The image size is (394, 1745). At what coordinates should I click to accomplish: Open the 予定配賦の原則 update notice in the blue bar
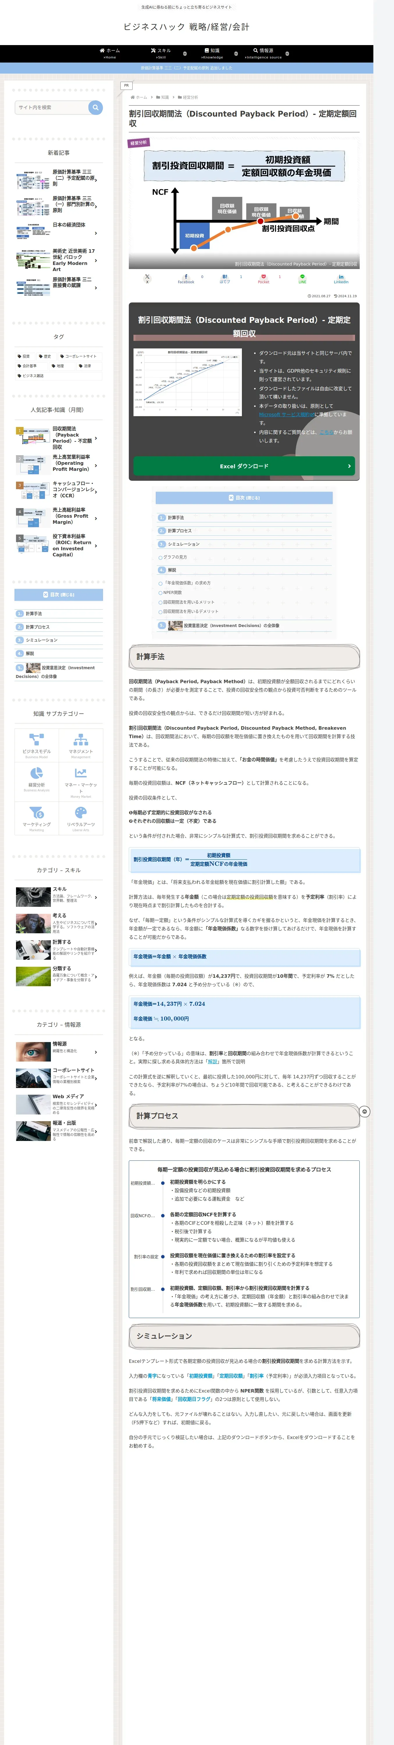tap(186, 68)
